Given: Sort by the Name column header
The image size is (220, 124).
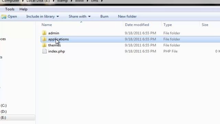Looking at the screenshot, I should coord(47,25).
